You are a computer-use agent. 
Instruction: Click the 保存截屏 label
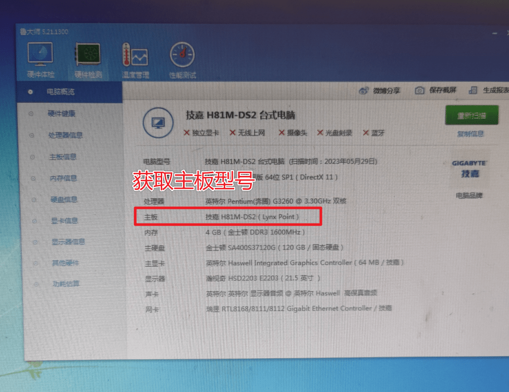point(443,90)
